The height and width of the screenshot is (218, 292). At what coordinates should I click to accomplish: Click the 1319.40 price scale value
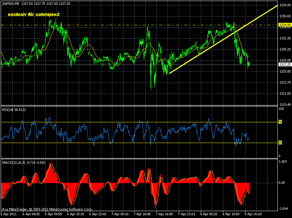(x=285, y=105)
